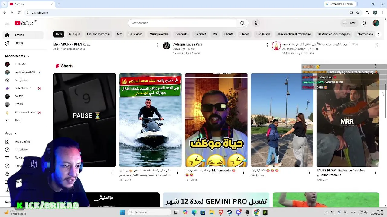Viewport: 387px width, 217px height.
Task: Open YouTube notifications bell
Action: coord(364,23)
